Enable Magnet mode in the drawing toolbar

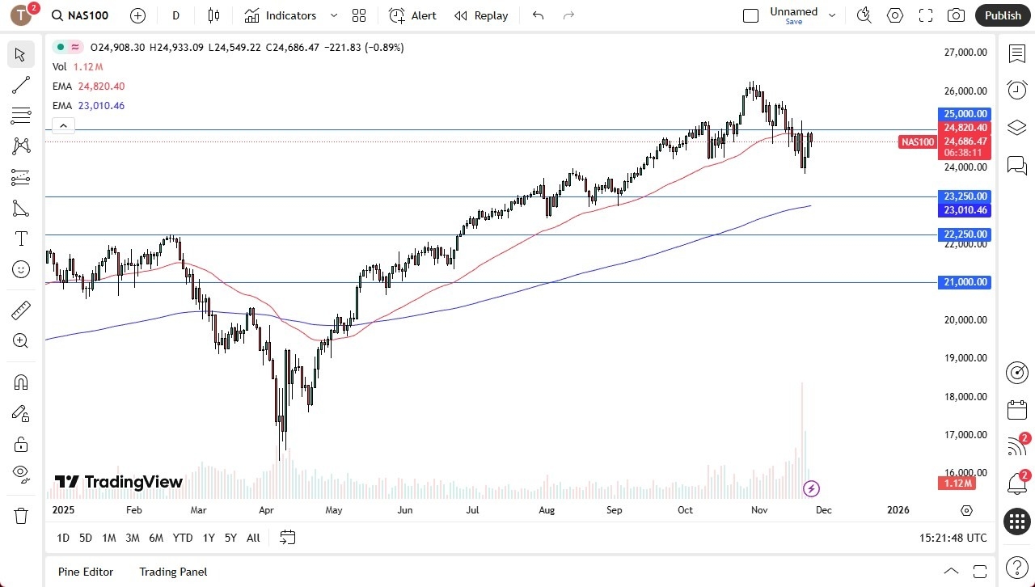(x=20, y=382)
